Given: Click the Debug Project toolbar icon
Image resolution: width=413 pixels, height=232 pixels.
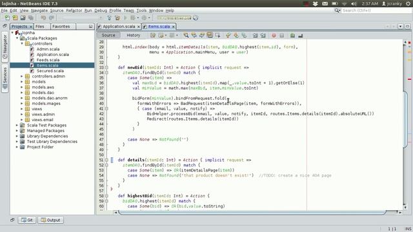Looking at the screenshot, I should [x=134, y=18].
